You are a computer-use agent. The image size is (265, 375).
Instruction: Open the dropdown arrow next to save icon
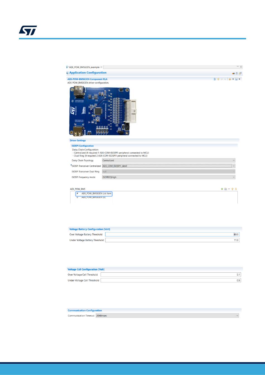tap(239, 79)
